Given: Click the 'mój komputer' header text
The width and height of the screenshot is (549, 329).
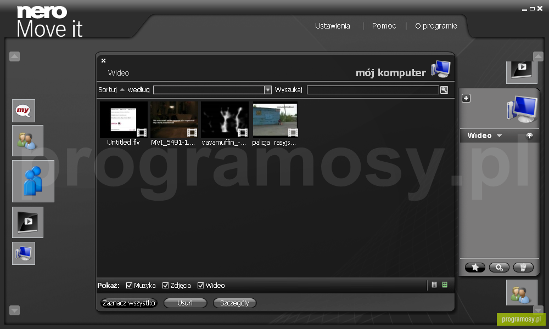Looking at the screenshot, I should pos(391,73).
